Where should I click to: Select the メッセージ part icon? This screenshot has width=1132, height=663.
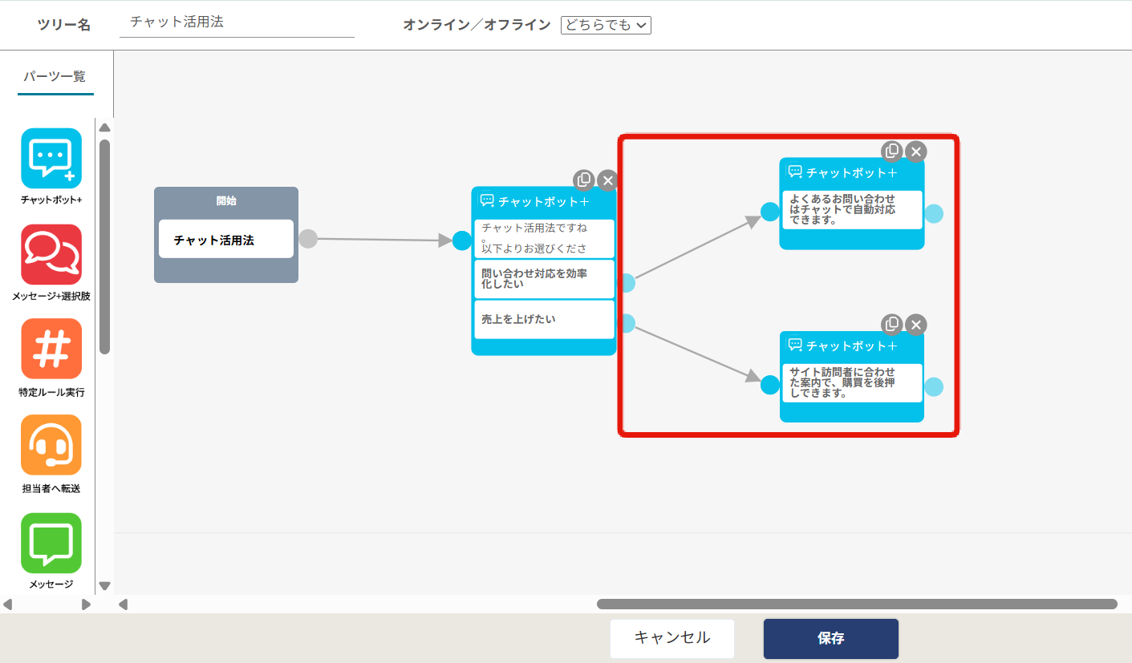[x=52, y=543]
